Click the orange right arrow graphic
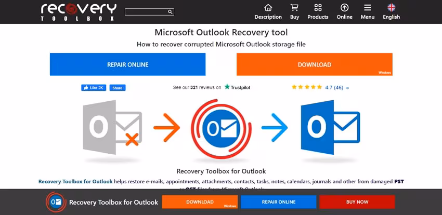 point(166,127)
